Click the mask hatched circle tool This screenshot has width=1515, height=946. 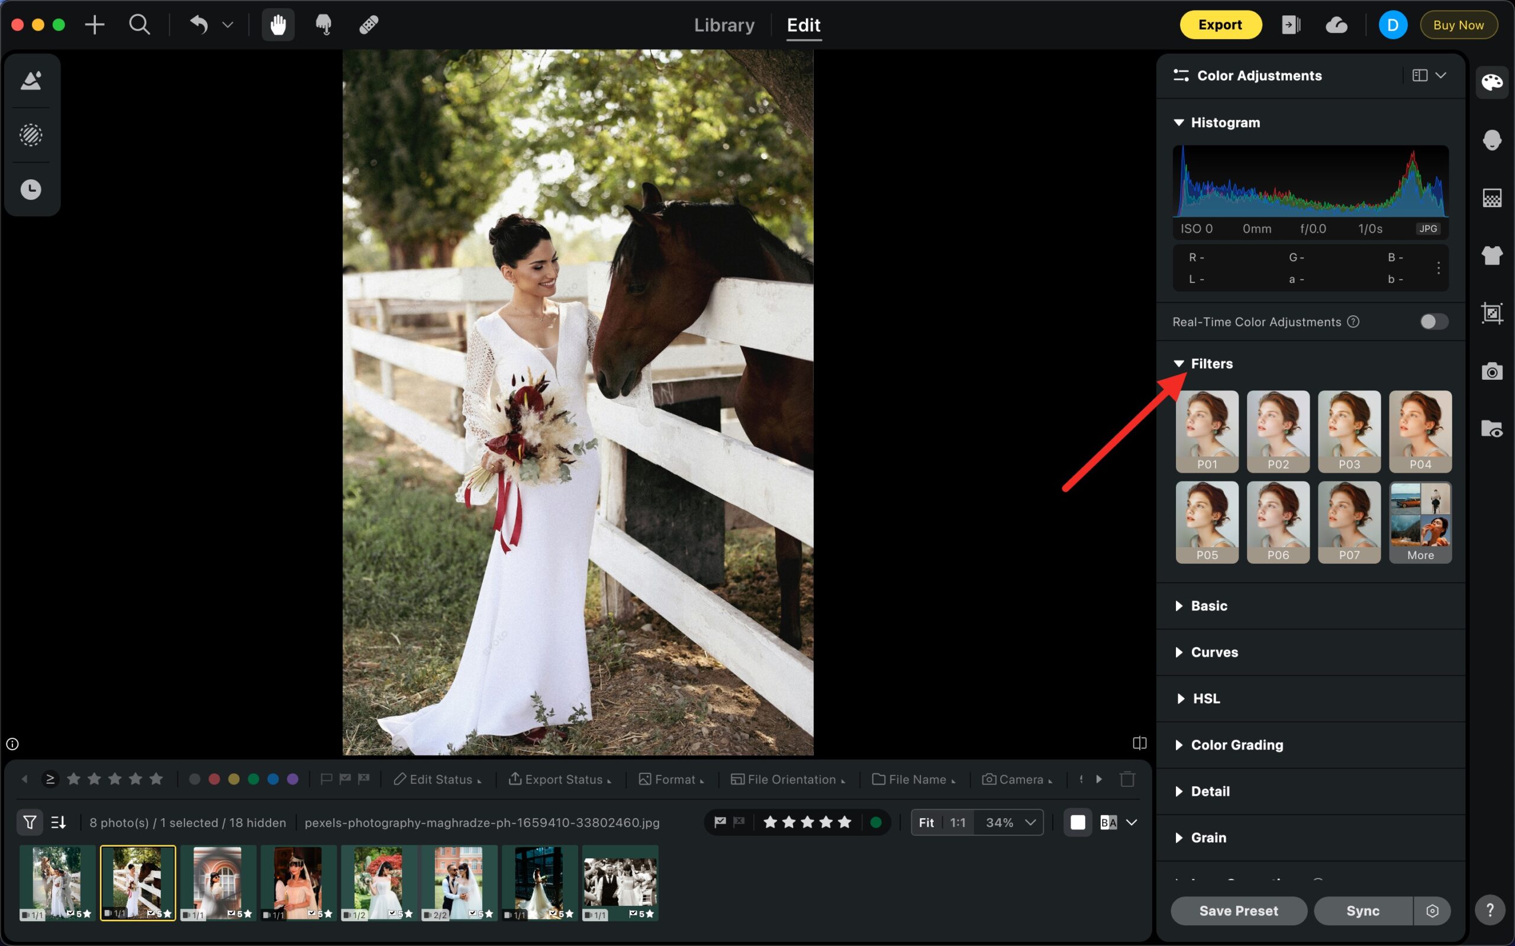(x=31, y=135)
